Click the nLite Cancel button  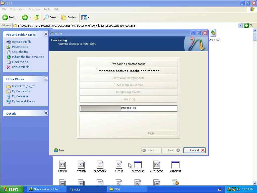195,150
